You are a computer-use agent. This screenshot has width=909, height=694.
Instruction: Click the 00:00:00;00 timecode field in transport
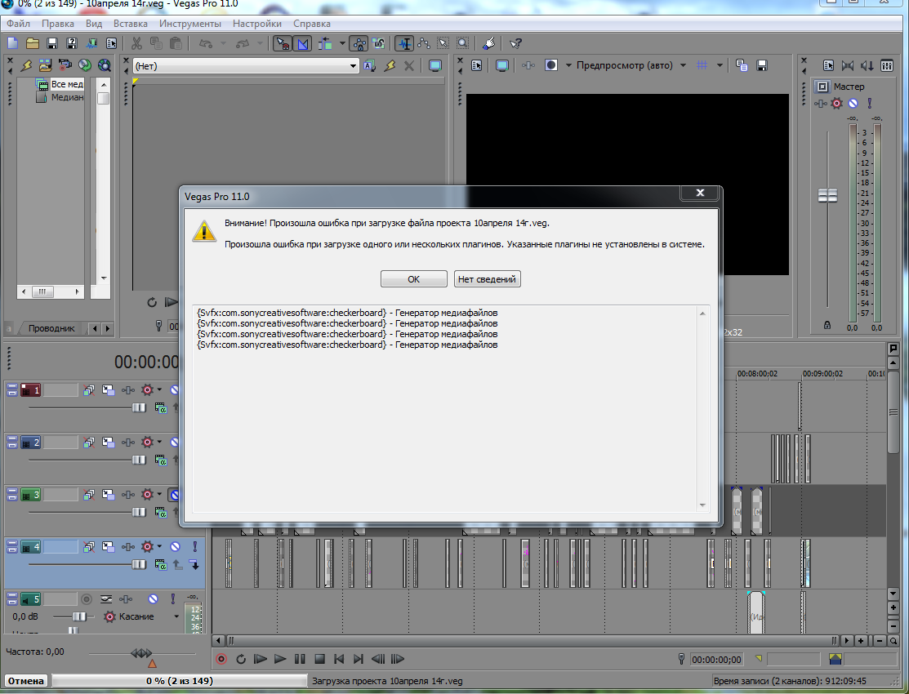point(716,660)
